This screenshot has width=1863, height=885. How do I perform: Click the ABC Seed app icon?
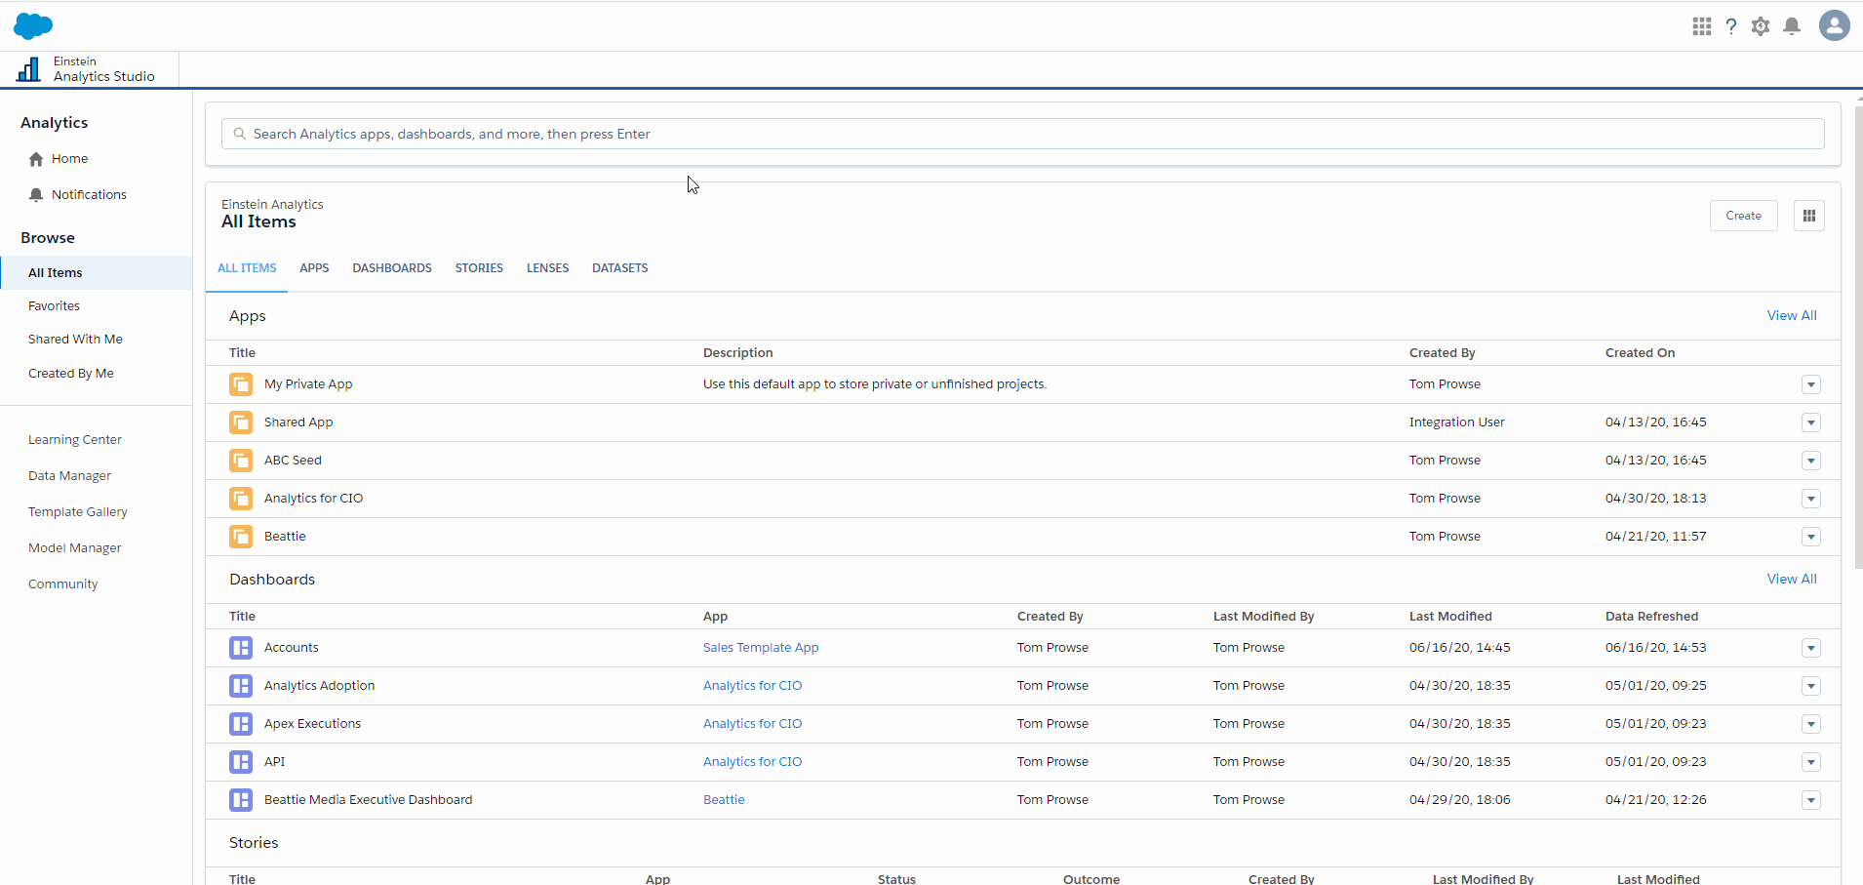(x=241, y=461)
